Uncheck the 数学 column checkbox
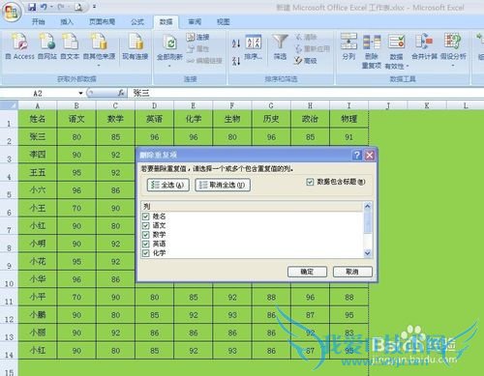 (146, 235)
